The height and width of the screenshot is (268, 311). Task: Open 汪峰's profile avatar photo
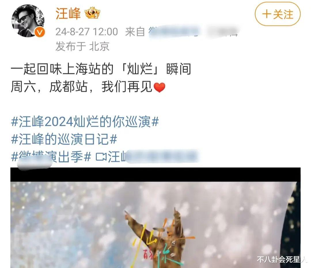click(x=28, y=21)
